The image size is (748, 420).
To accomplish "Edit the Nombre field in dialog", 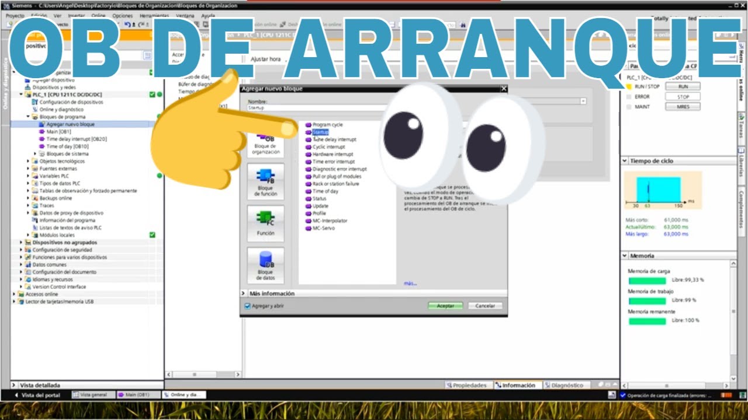I will [x=416, y=108].
